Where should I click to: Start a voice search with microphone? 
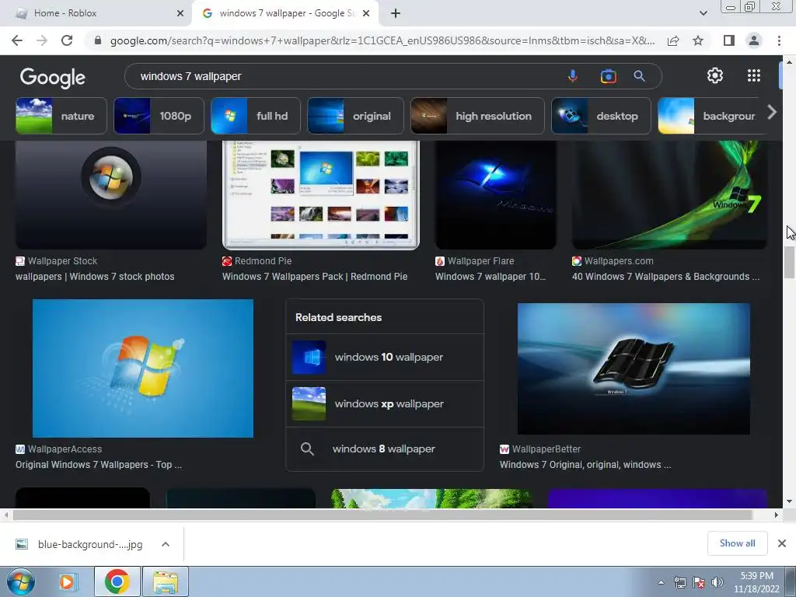click(573, 76)
